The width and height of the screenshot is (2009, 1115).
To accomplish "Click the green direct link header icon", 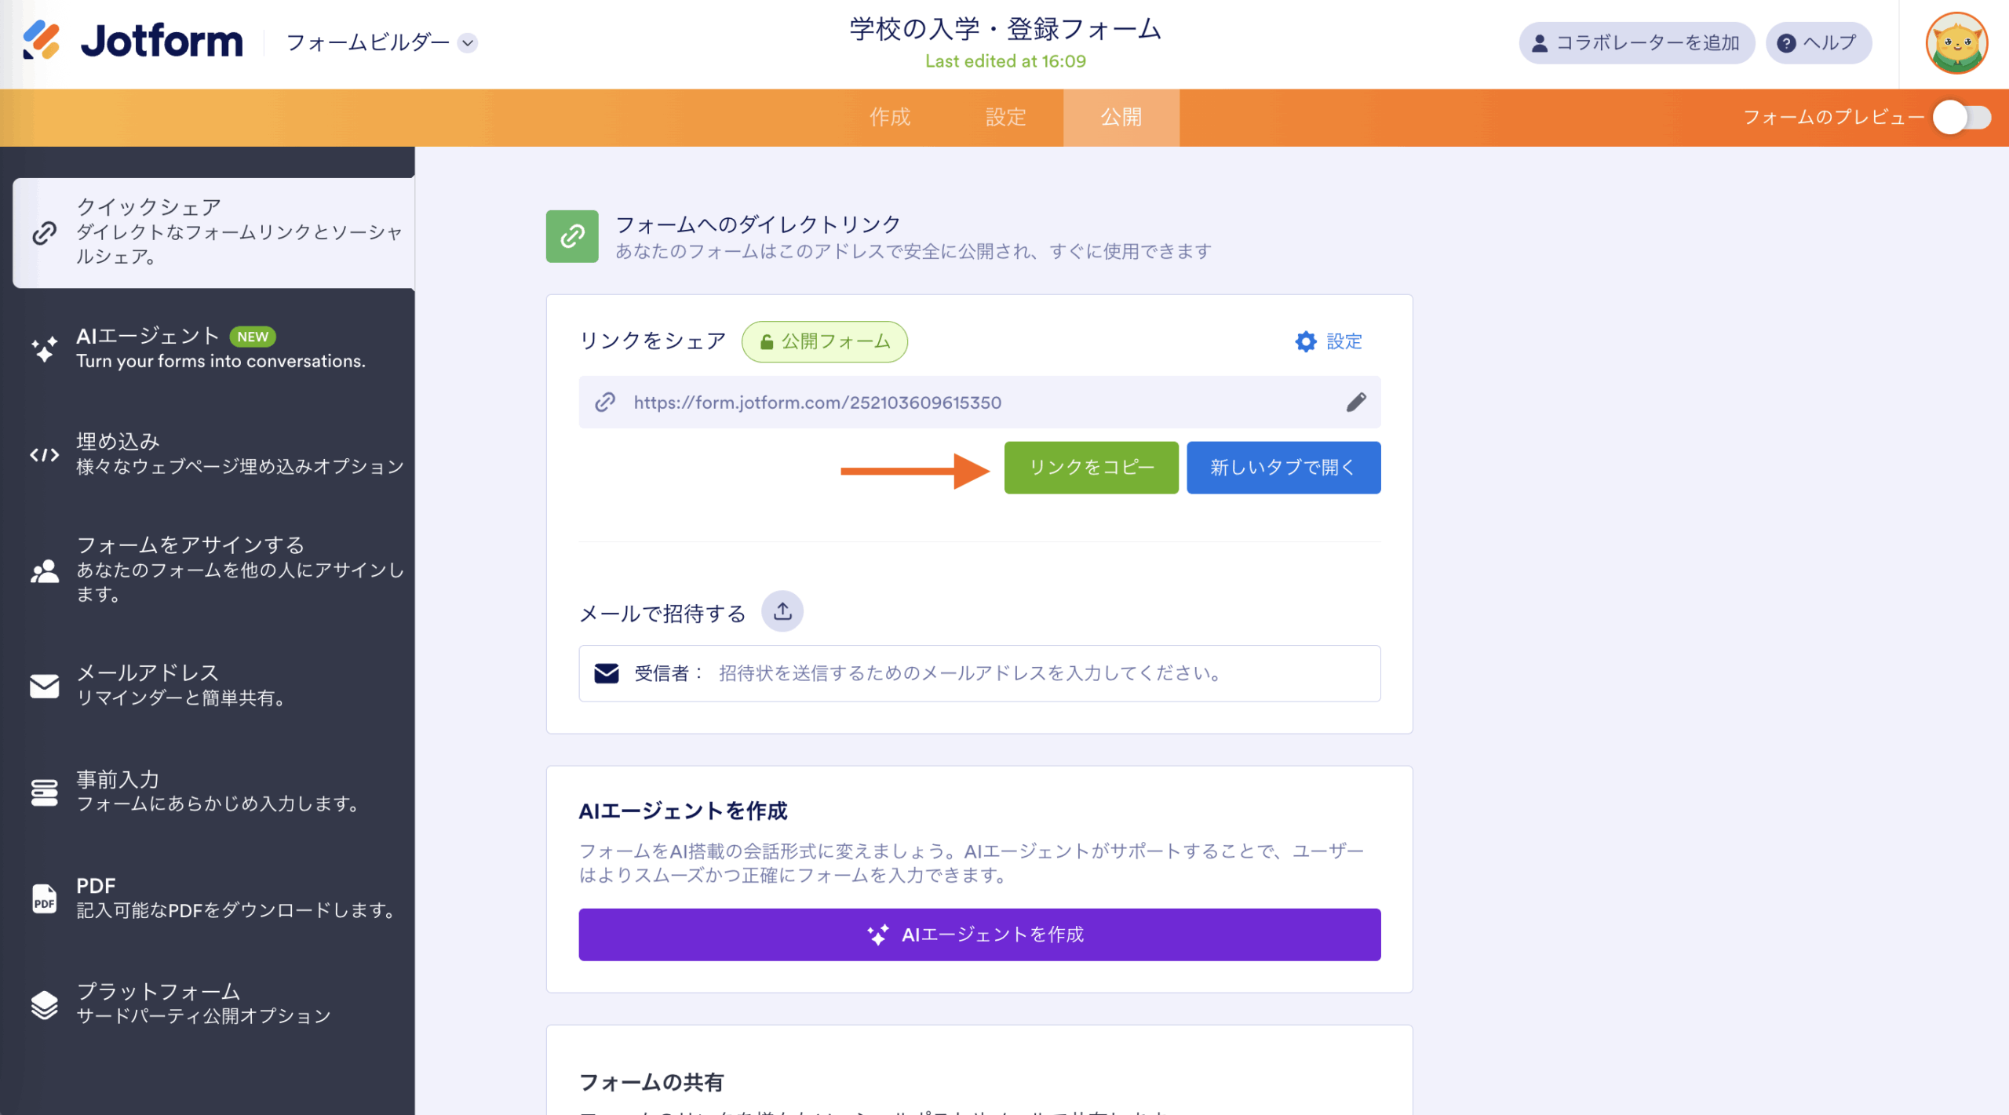I will (572, 236).
